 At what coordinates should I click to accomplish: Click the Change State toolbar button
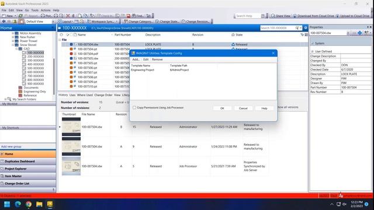(167, 22)
